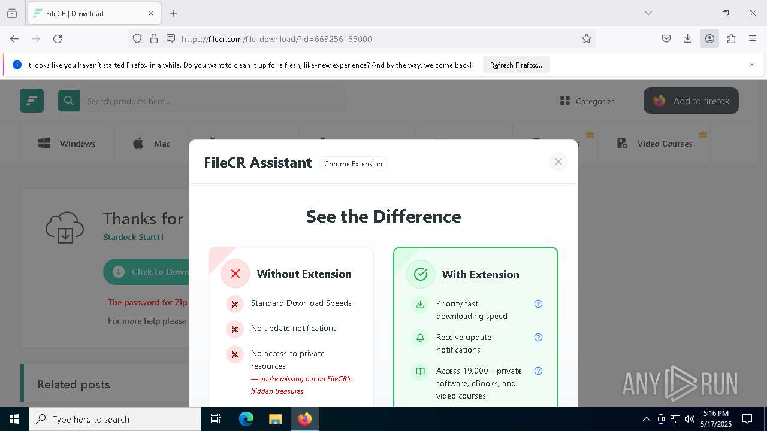The width and height of the screenshot is (767, 431).
Task: Click the Click to Download button
Action: [146, 272]
